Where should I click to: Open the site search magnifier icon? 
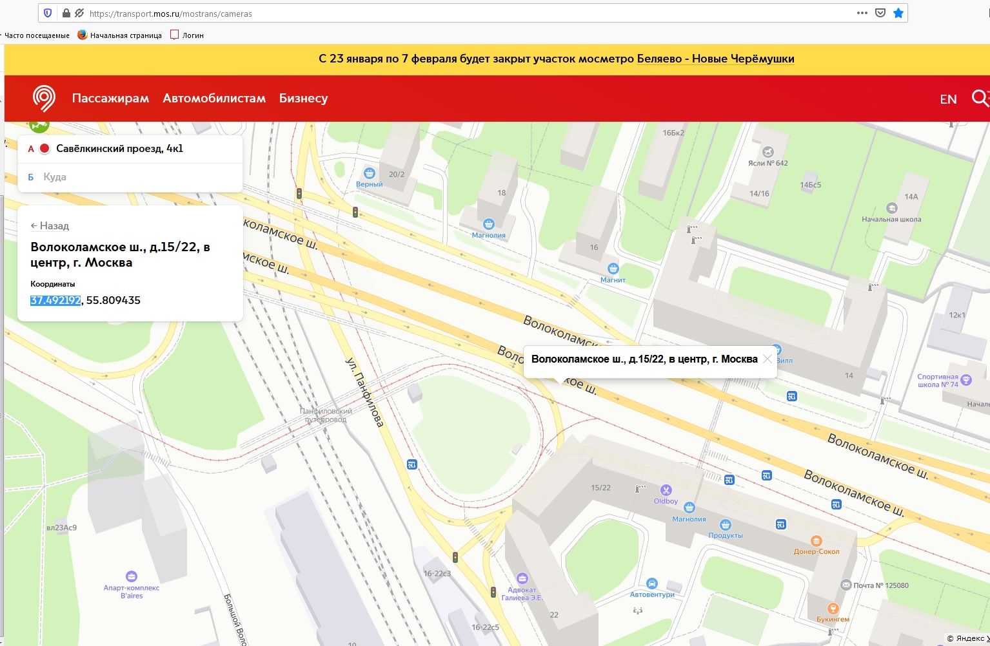(x=980, y=98)
